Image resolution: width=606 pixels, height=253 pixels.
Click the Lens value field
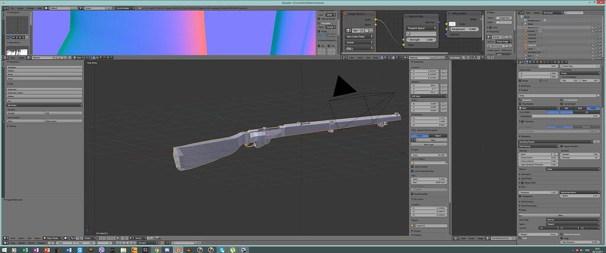[x=429, y=155]
